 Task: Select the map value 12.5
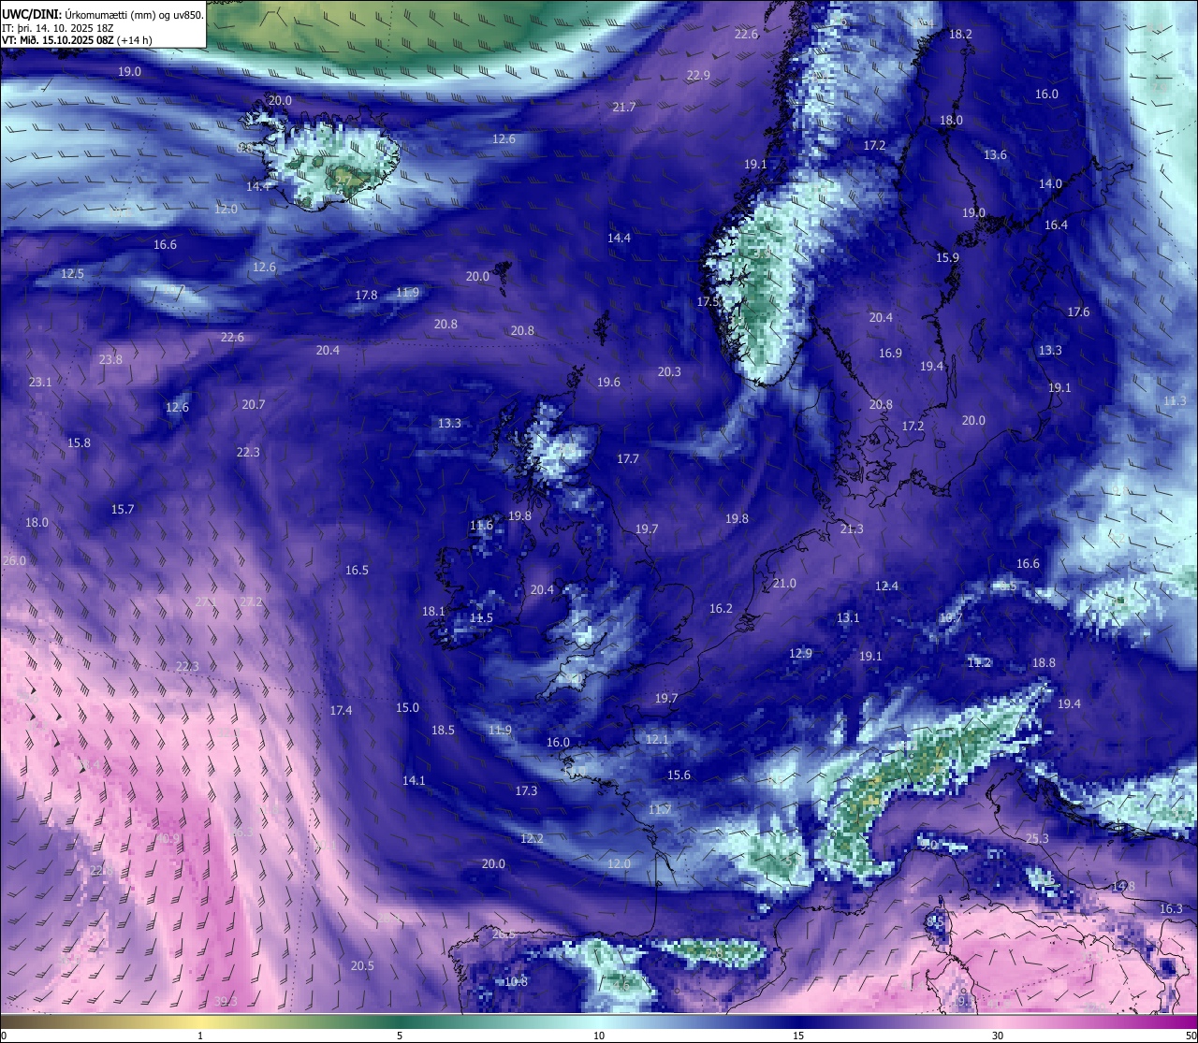(x=72, y=273)
